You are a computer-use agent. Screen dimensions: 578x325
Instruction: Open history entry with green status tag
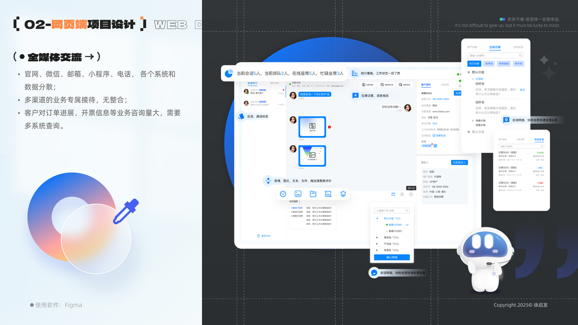coord(521,156)
